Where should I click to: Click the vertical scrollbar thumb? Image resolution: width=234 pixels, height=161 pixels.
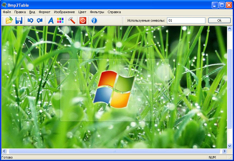(229, 89)
